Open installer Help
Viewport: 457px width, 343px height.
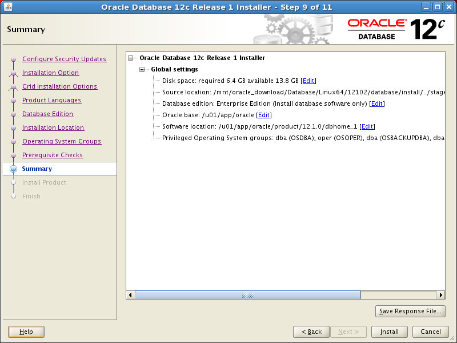pos(26,332)
